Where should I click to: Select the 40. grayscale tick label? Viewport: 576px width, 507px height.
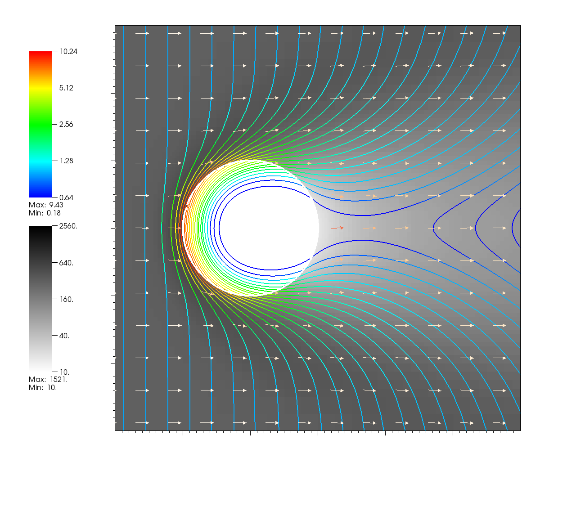[64, 336]
